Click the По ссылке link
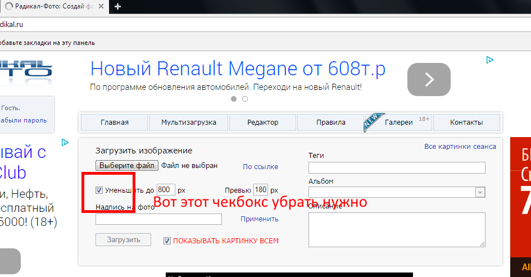531x277 pixels. (260, 166)
